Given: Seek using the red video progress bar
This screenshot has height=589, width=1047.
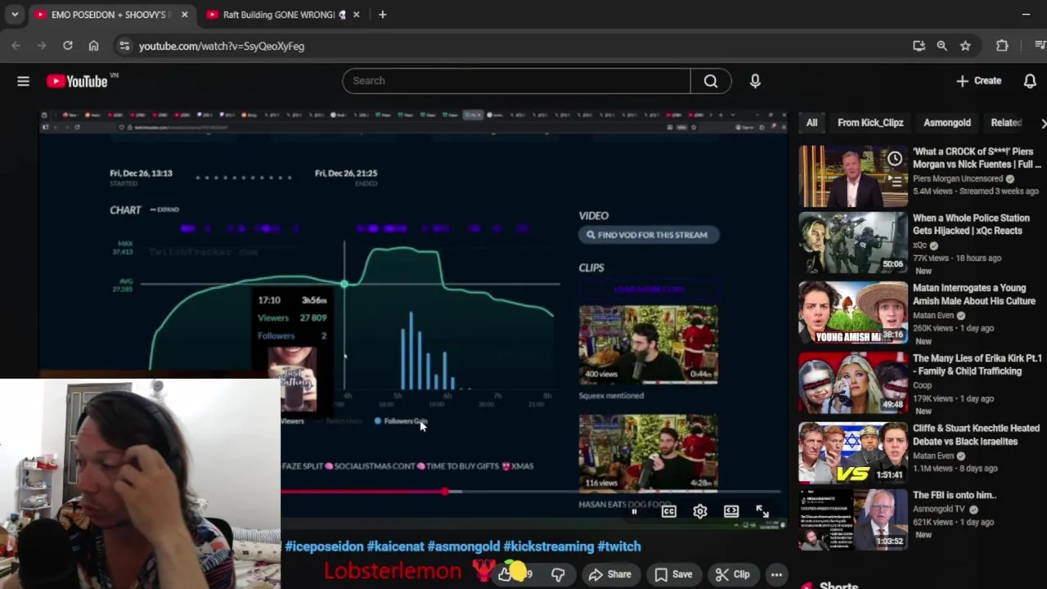Looking at the screenshot, I should [x=530, y=492].
